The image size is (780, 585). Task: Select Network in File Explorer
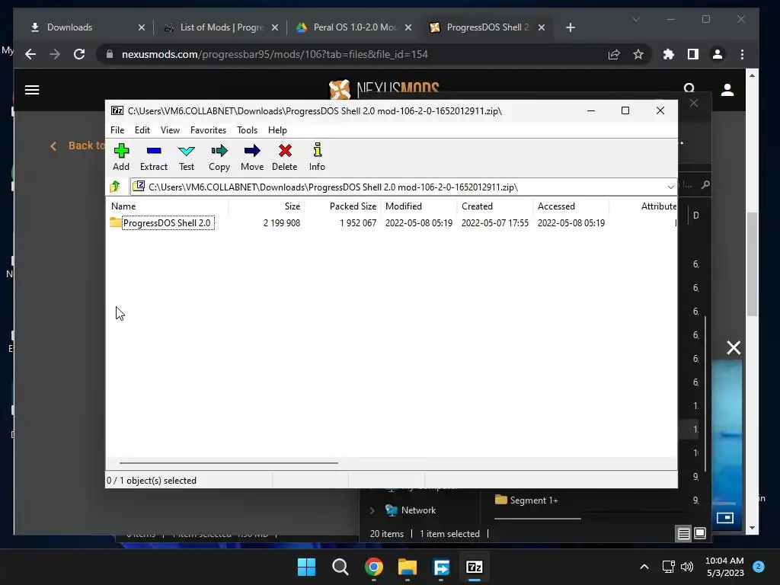(x=418, y=510)
